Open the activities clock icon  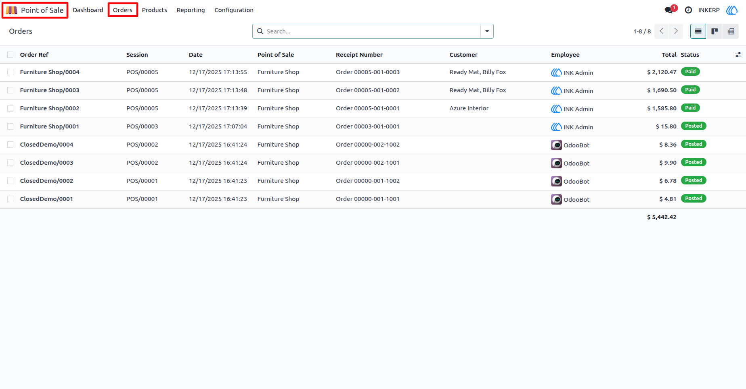pos(688,10)
